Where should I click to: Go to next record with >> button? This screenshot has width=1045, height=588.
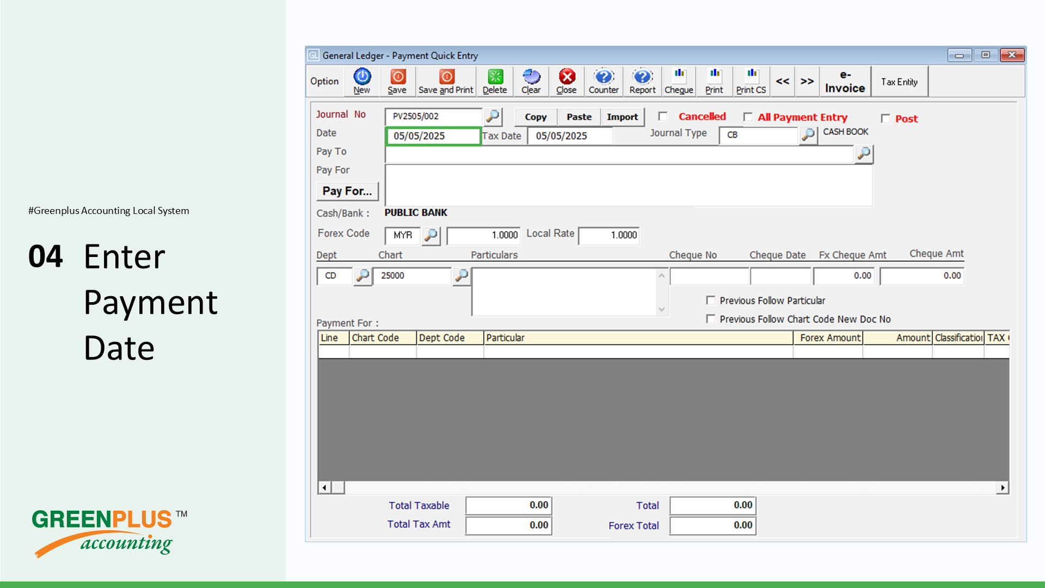(807, 82)
